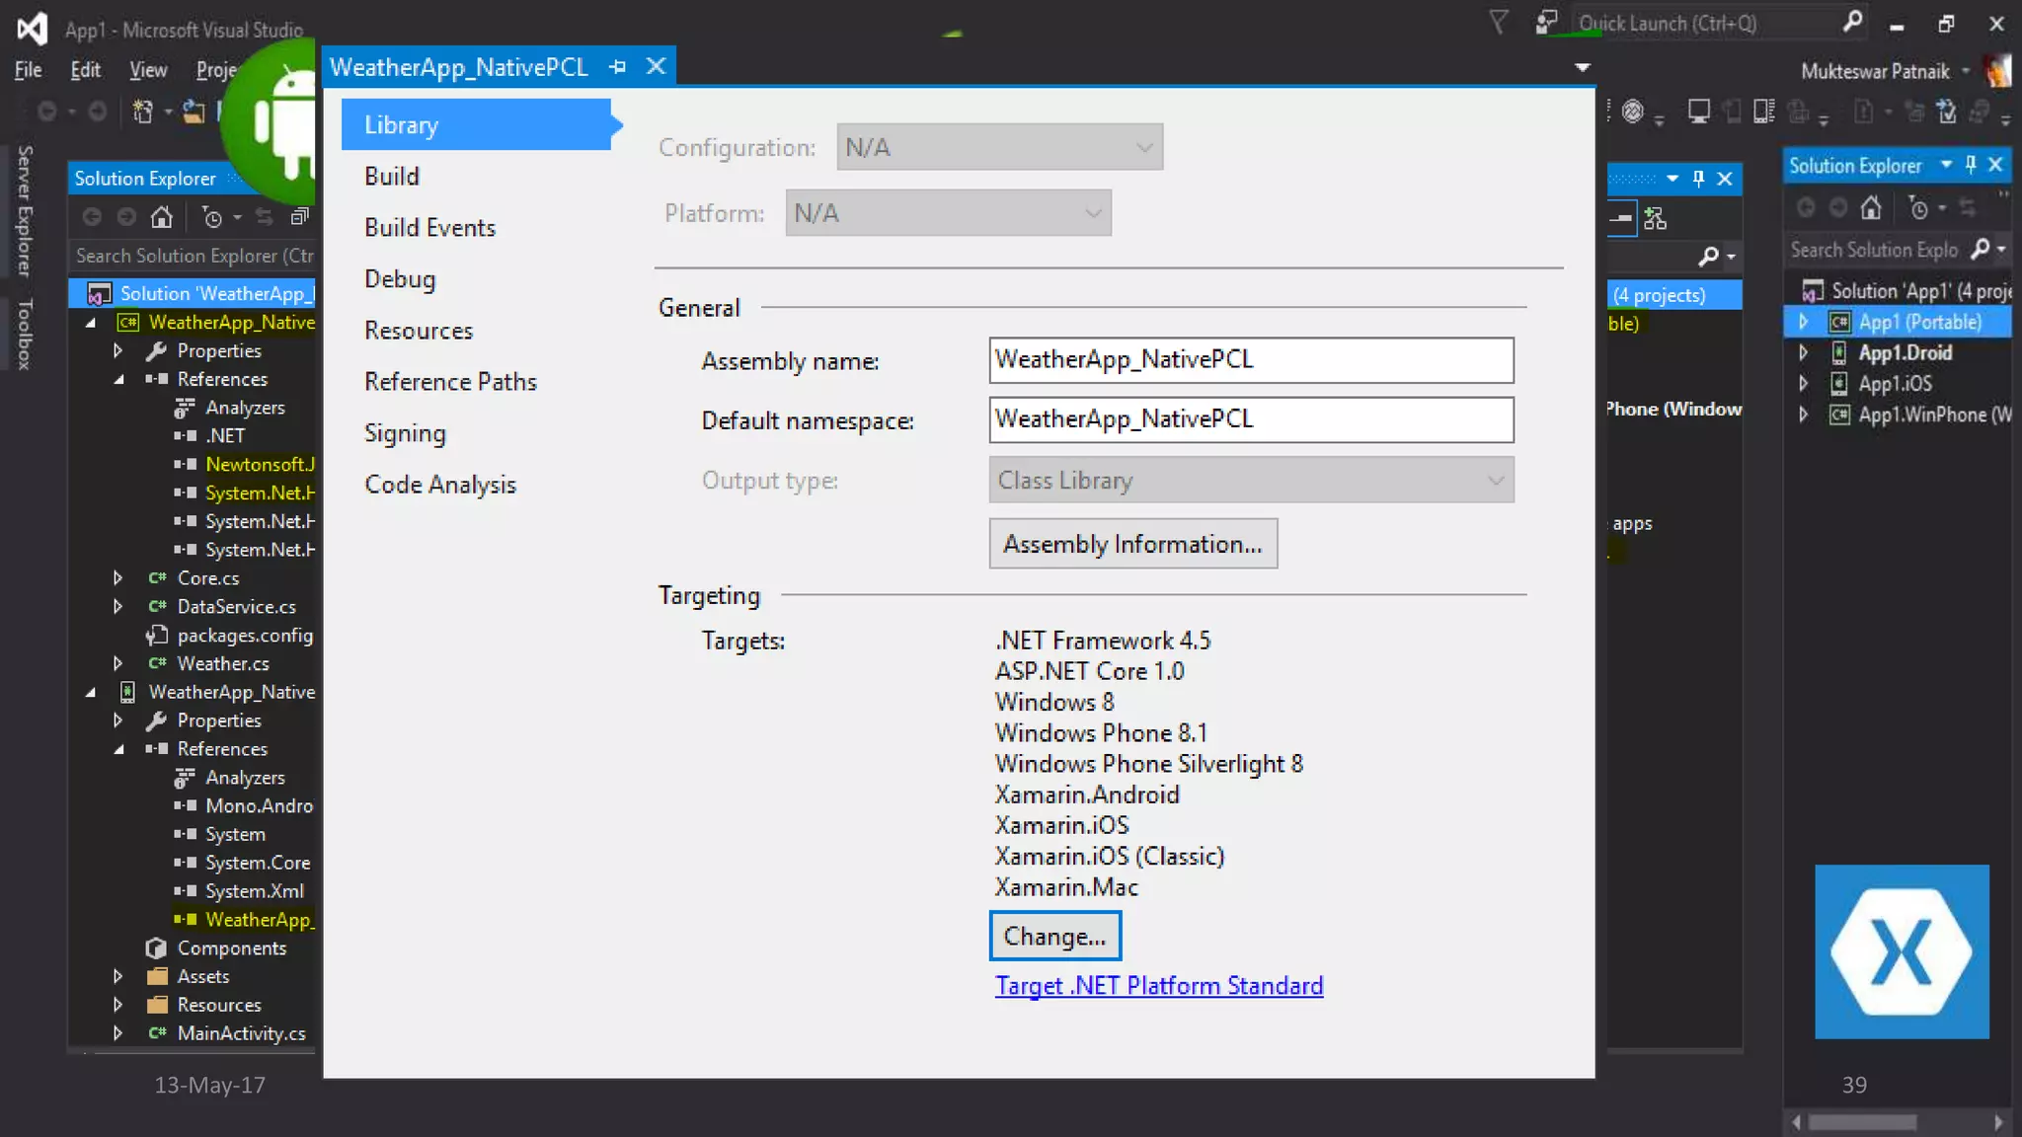Select the Library properties tab

pyautogui.click(x=477, y=124)
